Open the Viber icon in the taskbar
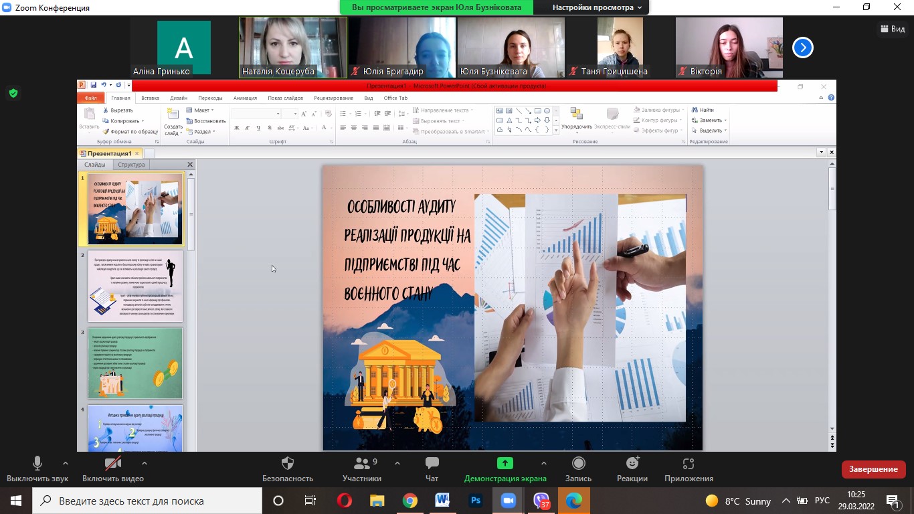This screenshot has height=514, width=914. [541, 501]
